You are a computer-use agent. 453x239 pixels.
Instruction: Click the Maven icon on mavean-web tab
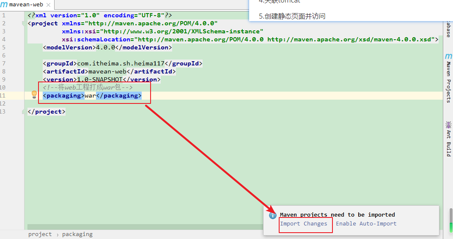4,5
